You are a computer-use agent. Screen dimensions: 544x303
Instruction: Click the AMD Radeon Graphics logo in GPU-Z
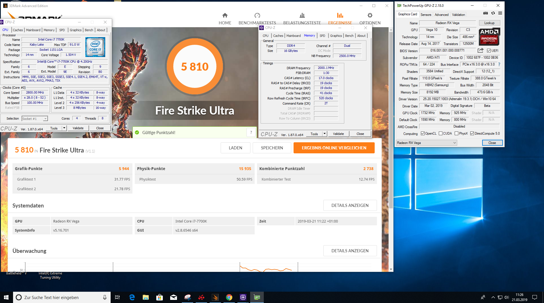489,37
